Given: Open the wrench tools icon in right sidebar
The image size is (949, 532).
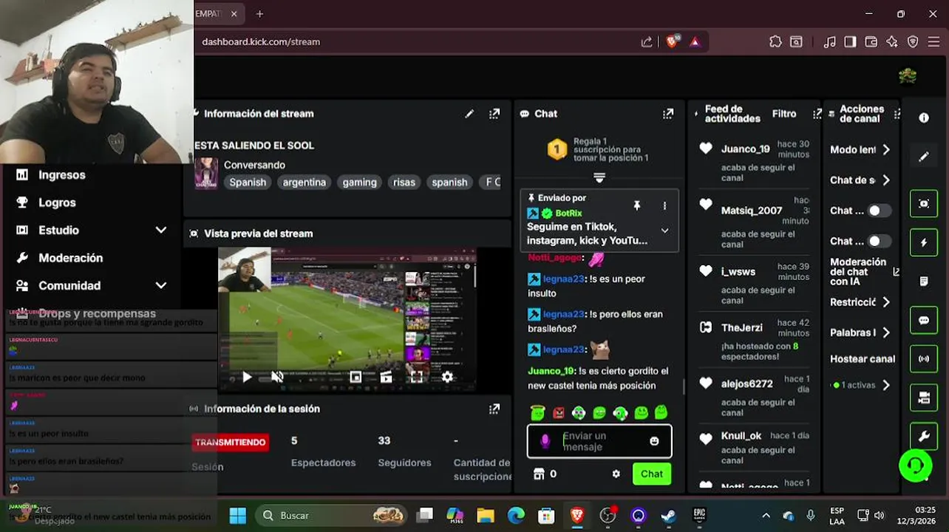Looking at the screenshot, I should (x=924, y=437).
